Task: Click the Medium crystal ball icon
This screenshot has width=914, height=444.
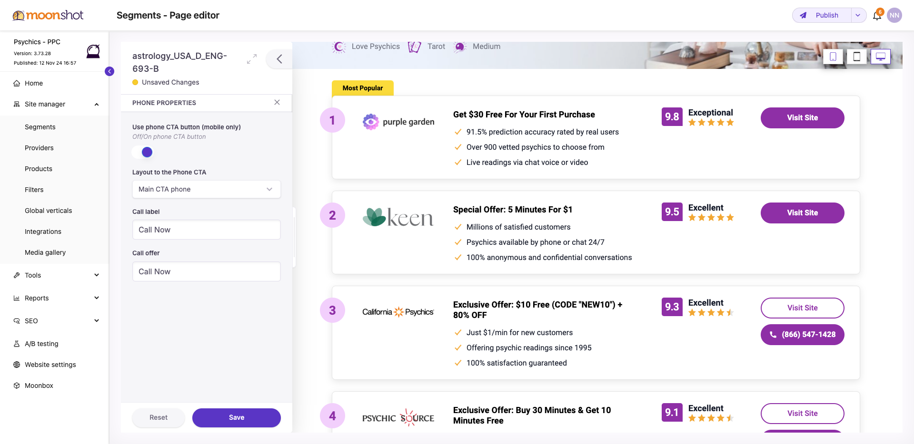Action: [460, 47]
